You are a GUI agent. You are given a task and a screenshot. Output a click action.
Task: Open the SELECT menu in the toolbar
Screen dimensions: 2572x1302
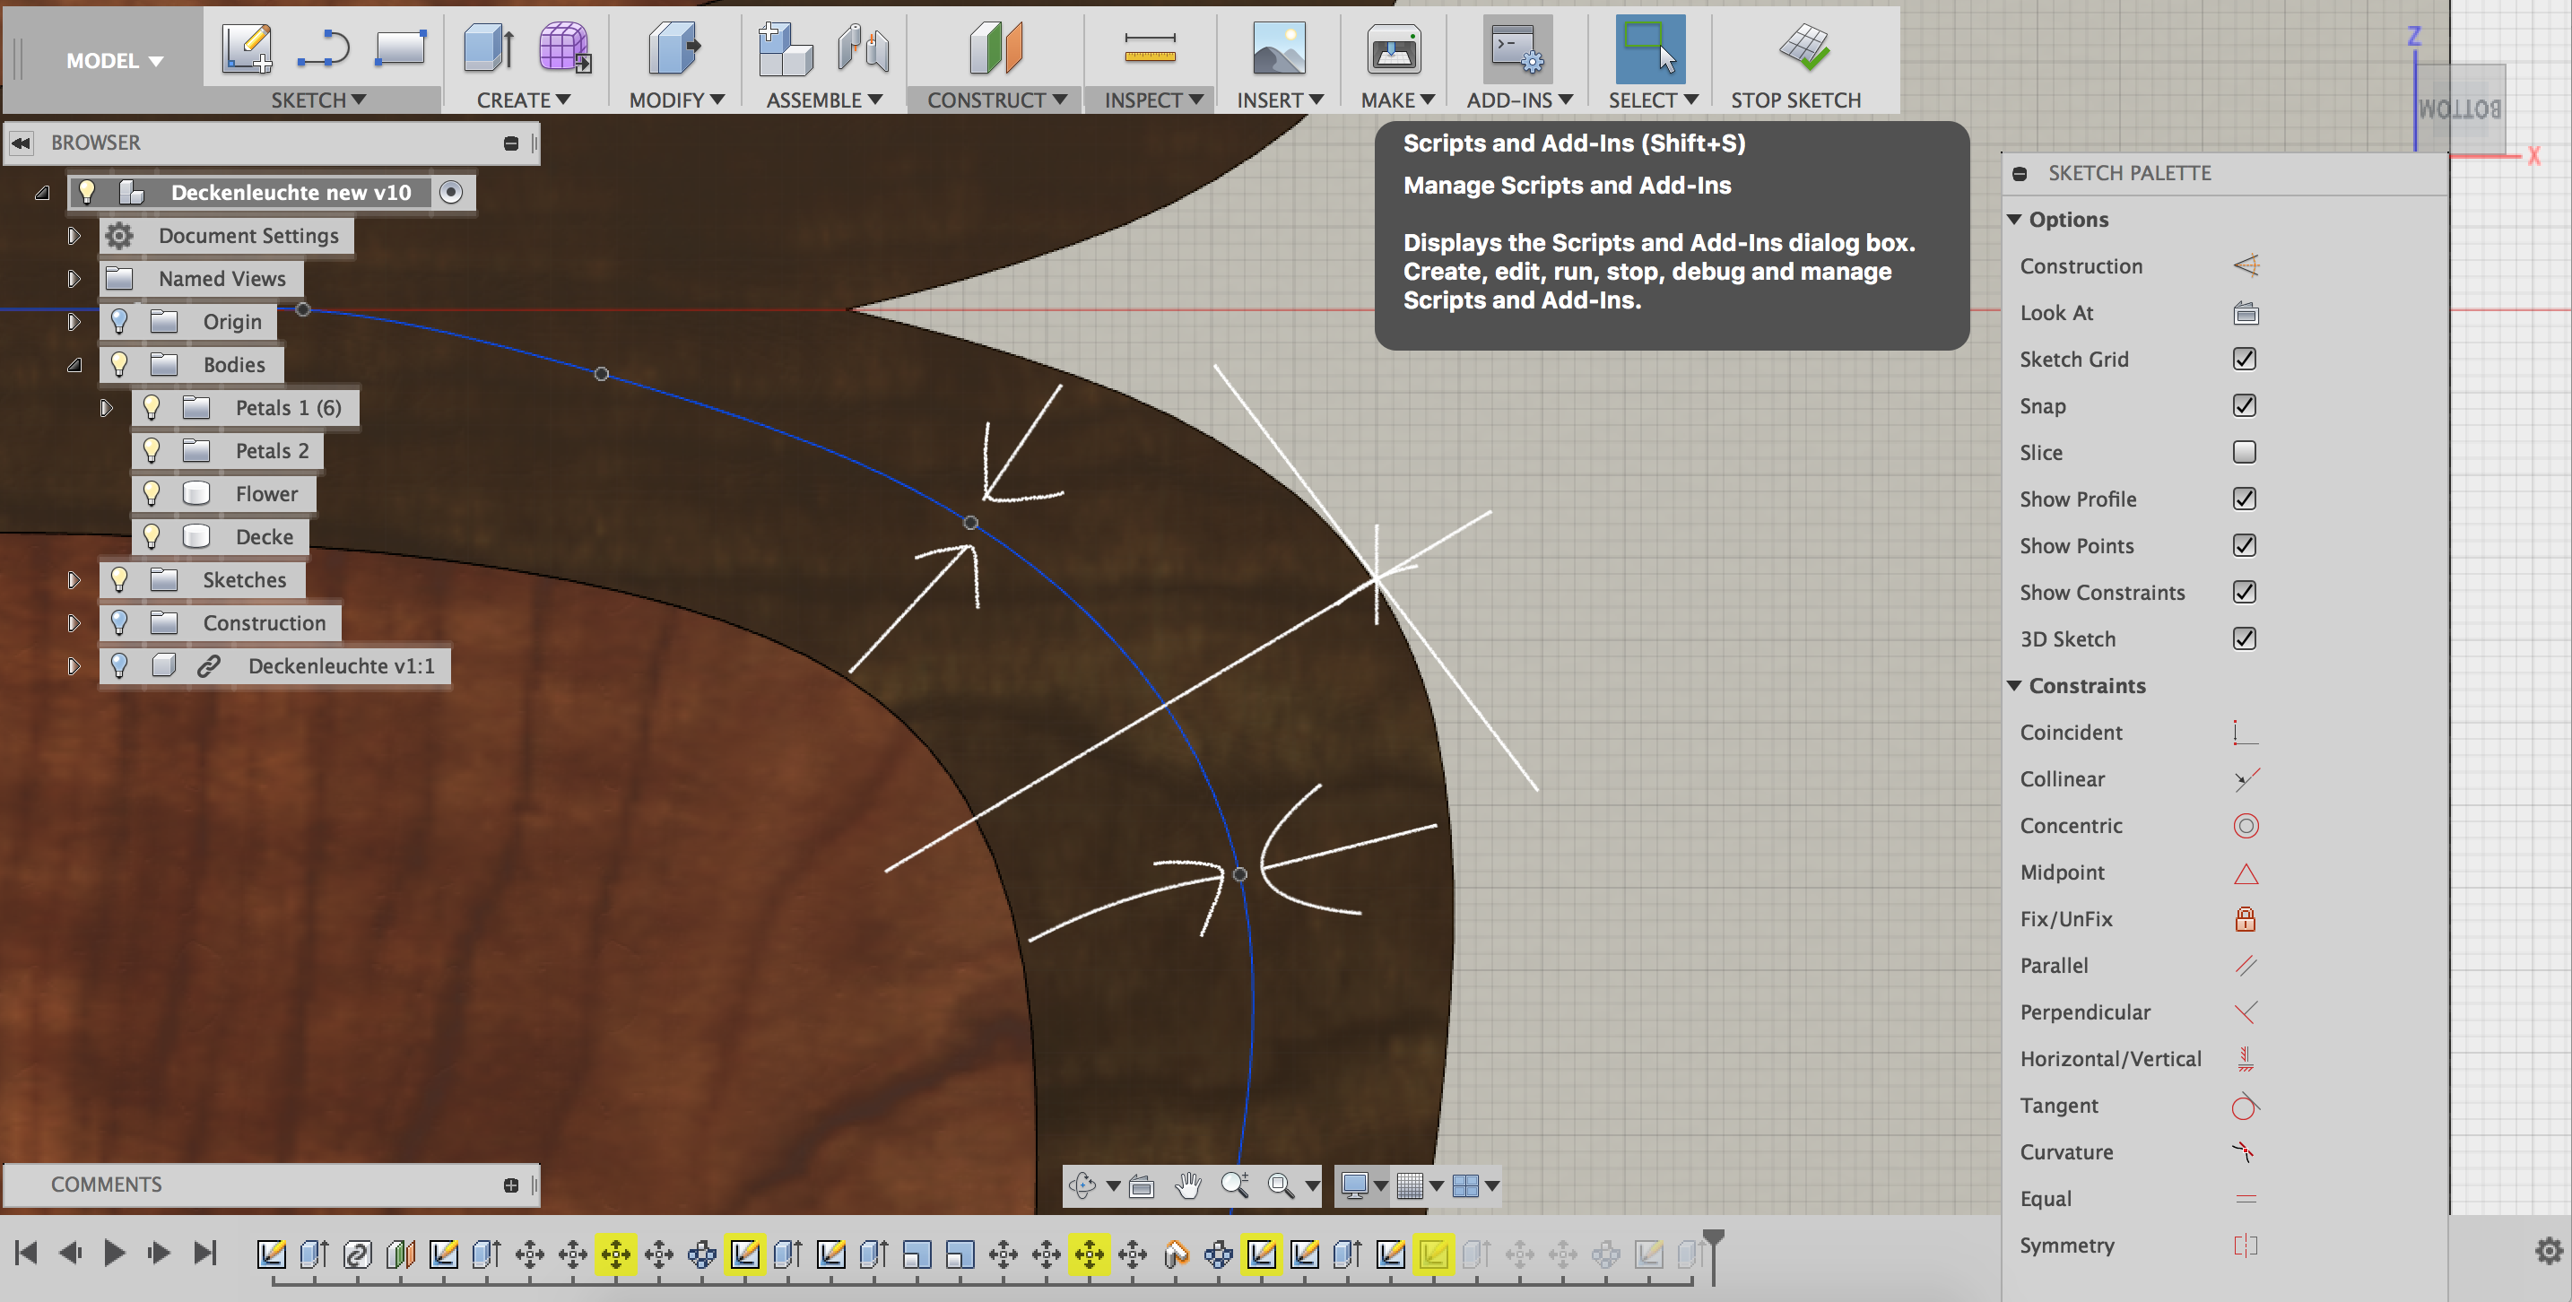pyautogui.click(x=1651, y=99)
